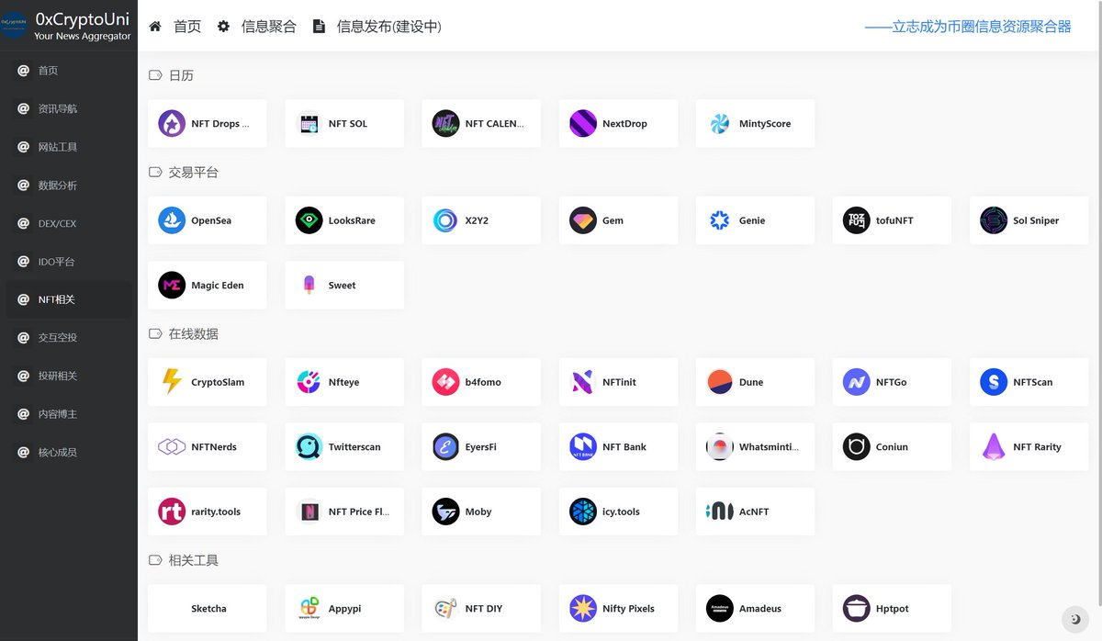The height and width of the screenshot is (641, 1102).
Task: Click the NFTNerds icon
Action: tap(172, 447)
